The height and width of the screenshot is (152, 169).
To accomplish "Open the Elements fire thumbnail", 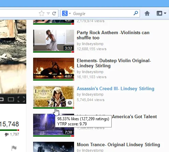I will [54, 68].
